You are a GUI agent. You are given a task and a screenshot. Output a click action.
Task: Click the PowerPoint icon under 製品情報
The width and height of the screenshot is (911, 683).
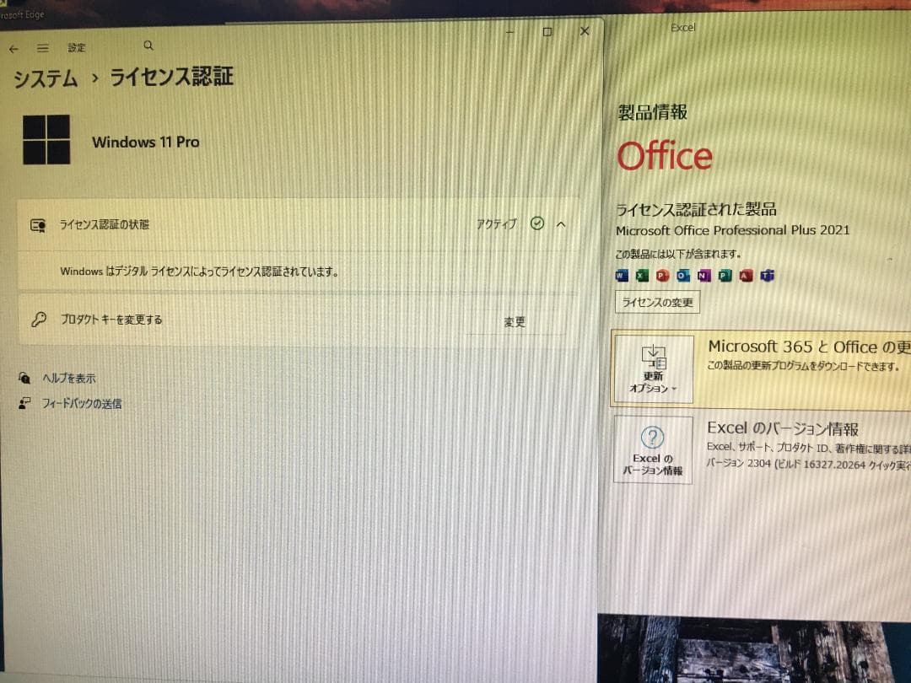coord(662,276)
